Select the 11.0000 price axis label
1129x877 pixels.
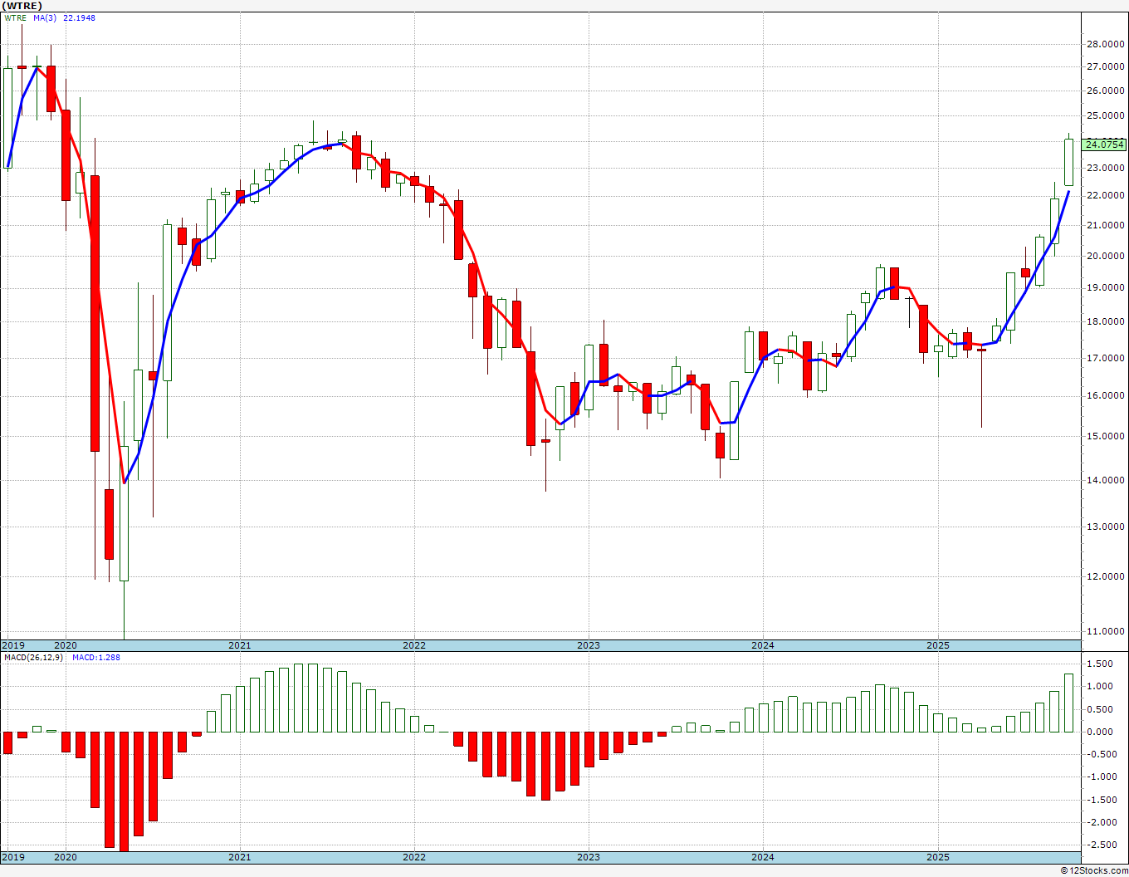[1105, 632]
